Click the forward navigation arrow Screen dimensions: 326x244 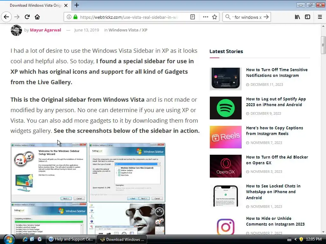click(x=17, y=17)
